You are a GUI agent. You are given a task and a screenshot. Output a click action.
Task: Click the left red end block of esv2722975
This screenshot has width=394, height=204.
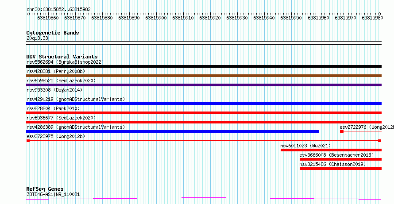tap(28, 141)
